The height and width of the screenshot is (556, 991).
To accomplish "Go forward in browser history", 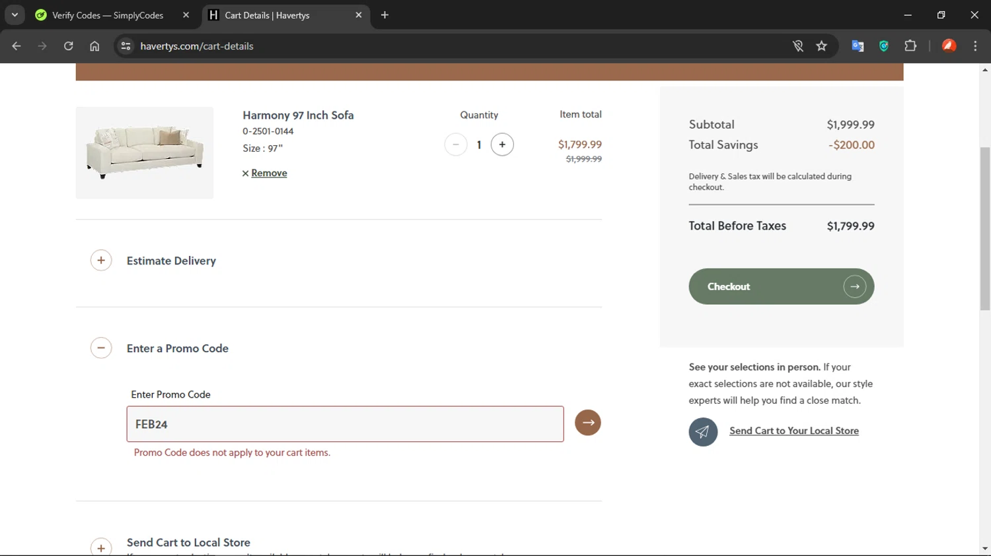I will pos(42,46).
